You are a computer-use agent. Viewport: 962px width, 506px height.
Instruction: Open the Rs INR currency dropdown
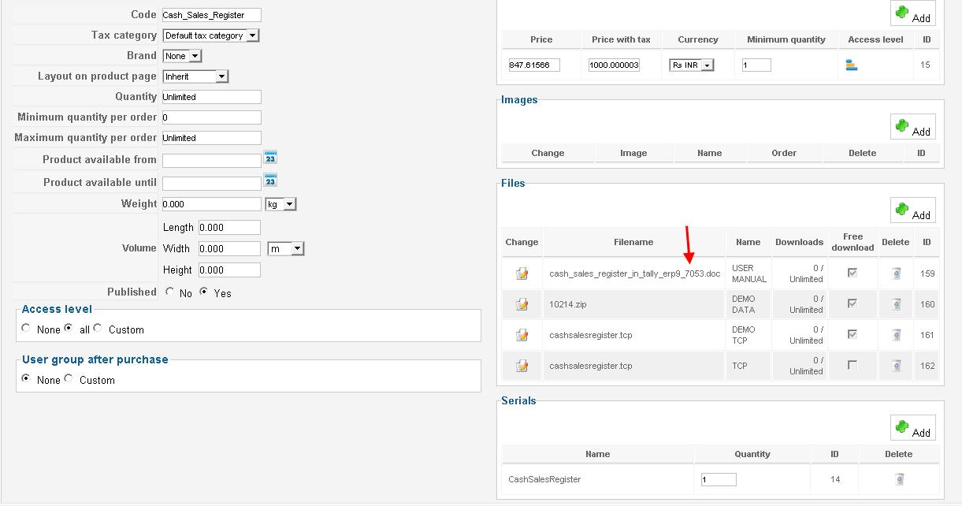click(x=692, y=65)
